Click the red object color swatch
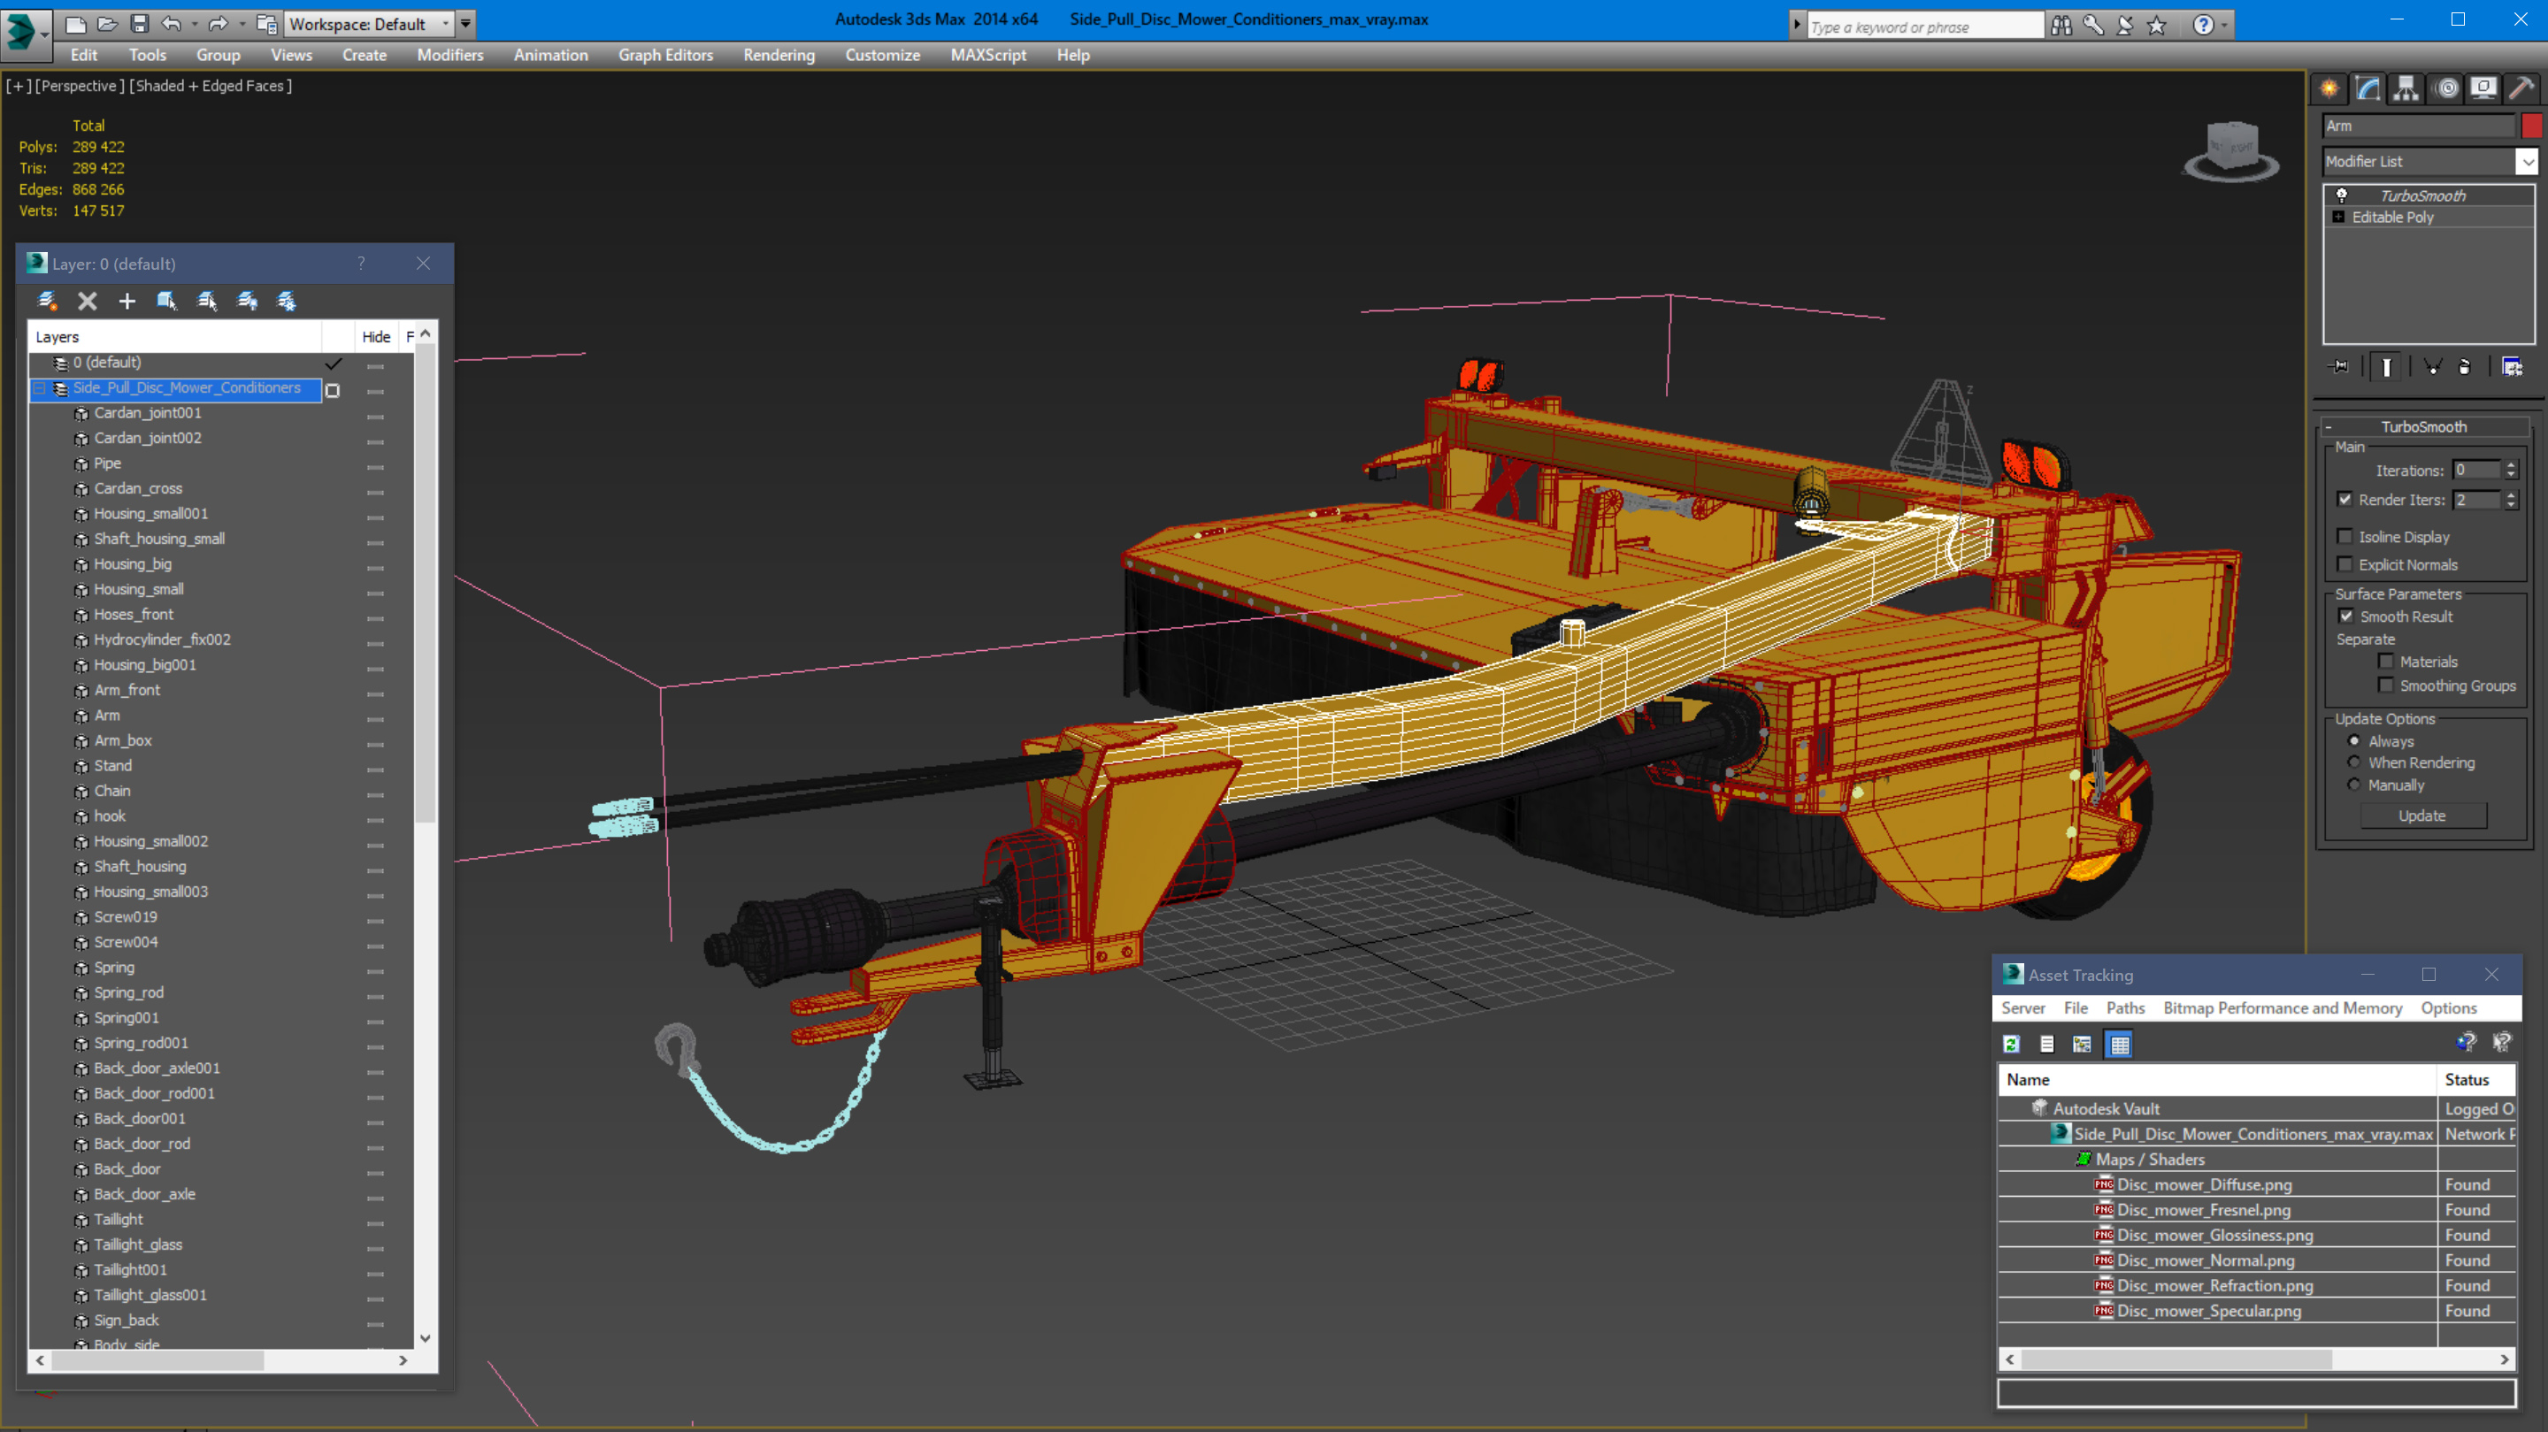The height and width of the screenshot is (1432, 2548). pyautogui.click(x=2532, y=126)
